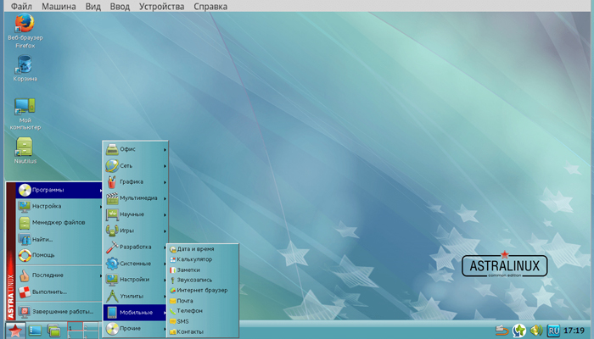Launch Интернет браузер mobile app
Image resolution: width=594 pixels, height=339 pixels.
pyautogui.click(x=203, y=291)
